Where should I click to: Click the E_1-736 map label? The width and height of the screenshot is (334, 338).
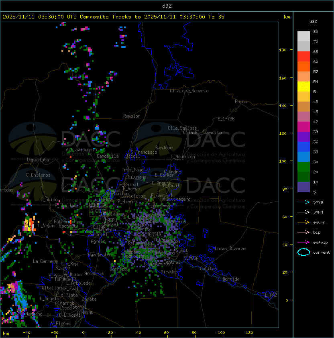click(226, 119)
